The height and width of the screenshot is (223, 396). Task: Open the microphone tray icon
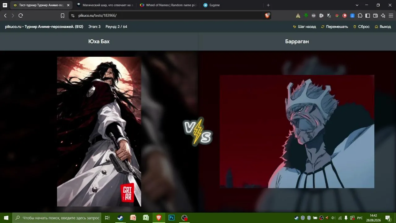(346, 218)
